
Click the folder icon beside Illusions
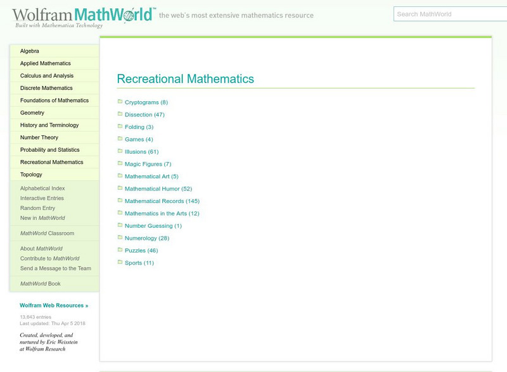[120, 151]
